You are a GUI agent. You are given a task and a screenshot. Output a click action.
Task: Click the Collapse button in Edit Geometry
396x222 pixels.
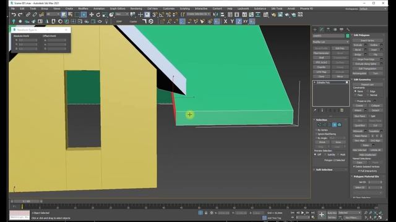tap(376, 105)
